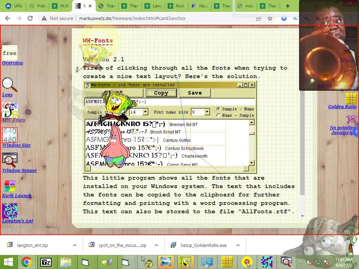Image resolution: width=359 pixels, height=269 pixels.
Task: Open the Lens link
Action: tap(7, 95)
